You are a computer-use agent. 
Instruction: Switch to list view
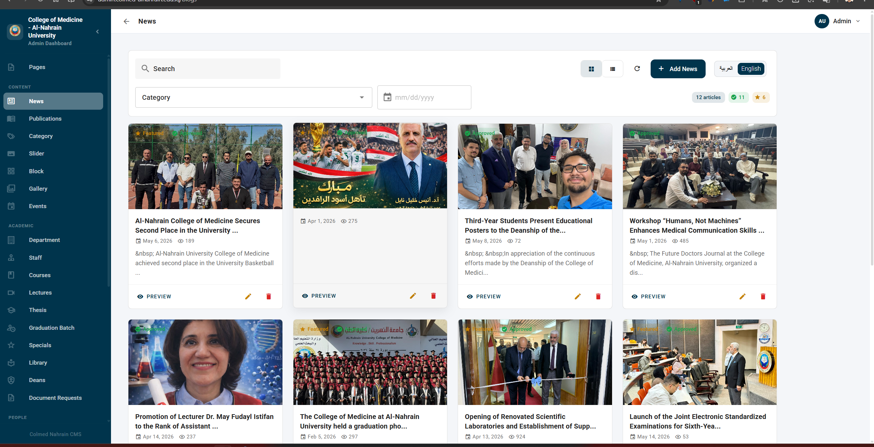pyautogui.click(x=613, y=69)
